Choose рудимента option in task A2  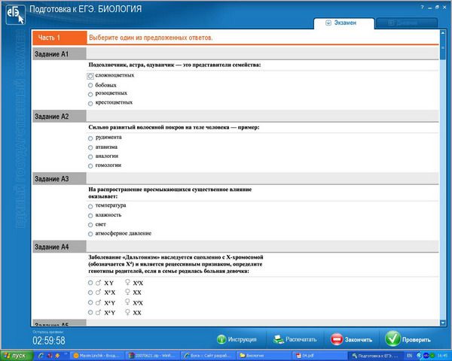tap(90, 138)
